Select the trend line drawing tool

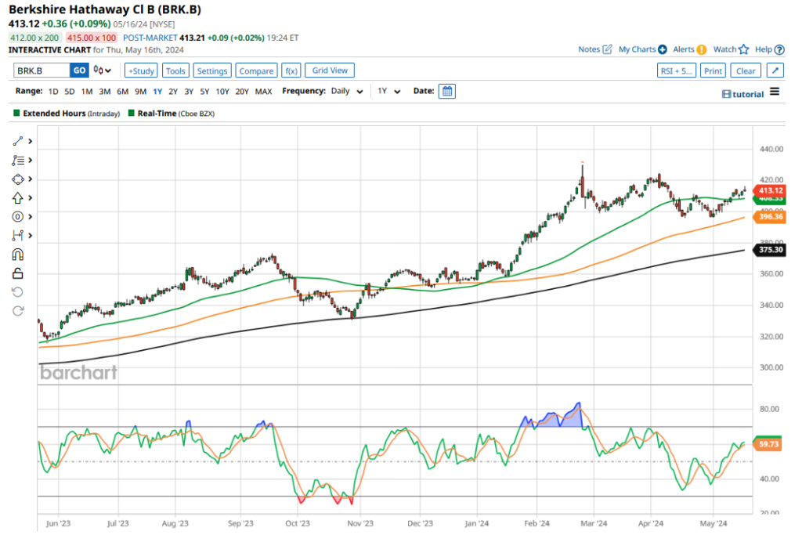pos(18,141)
